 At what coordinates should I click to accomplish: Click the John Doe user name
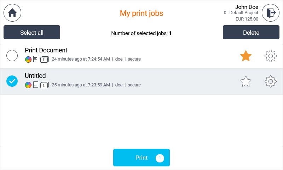click(247, 7)
